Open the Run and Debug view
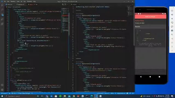Viewport: 175px width, 98px height. [x=2, y=19]
